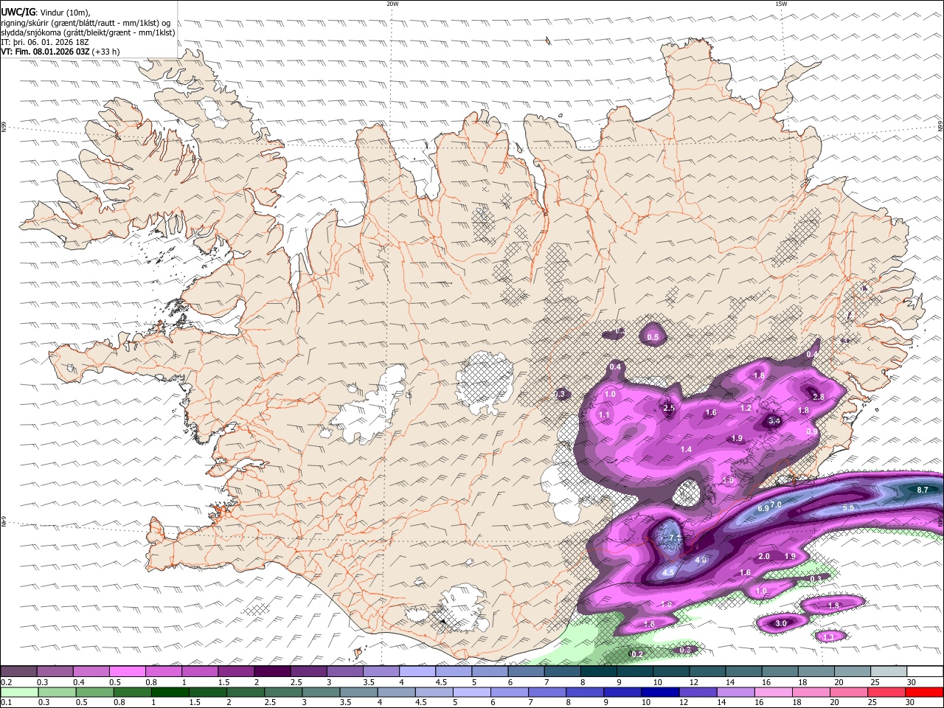Screen dimensions: 944x708
Task: Click the title text 'UWC/IG: Vindur (10m),'
Action: coord(46,13)
